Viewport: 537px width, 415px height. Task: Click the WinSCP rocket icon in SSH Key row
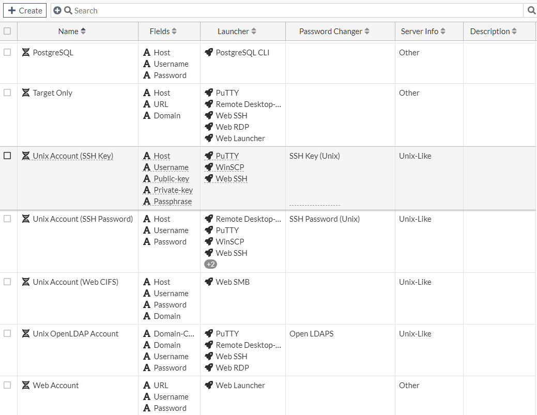[x=209, y=167]
